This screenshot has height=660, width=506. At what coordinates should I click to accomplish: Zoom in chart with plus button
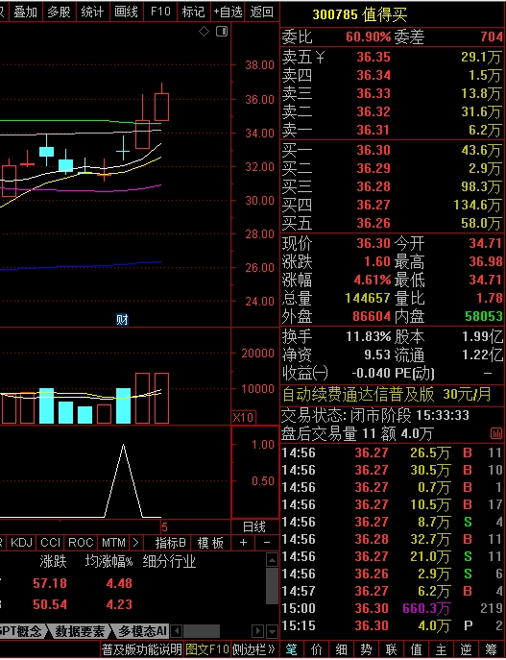(x=243, y=543)
